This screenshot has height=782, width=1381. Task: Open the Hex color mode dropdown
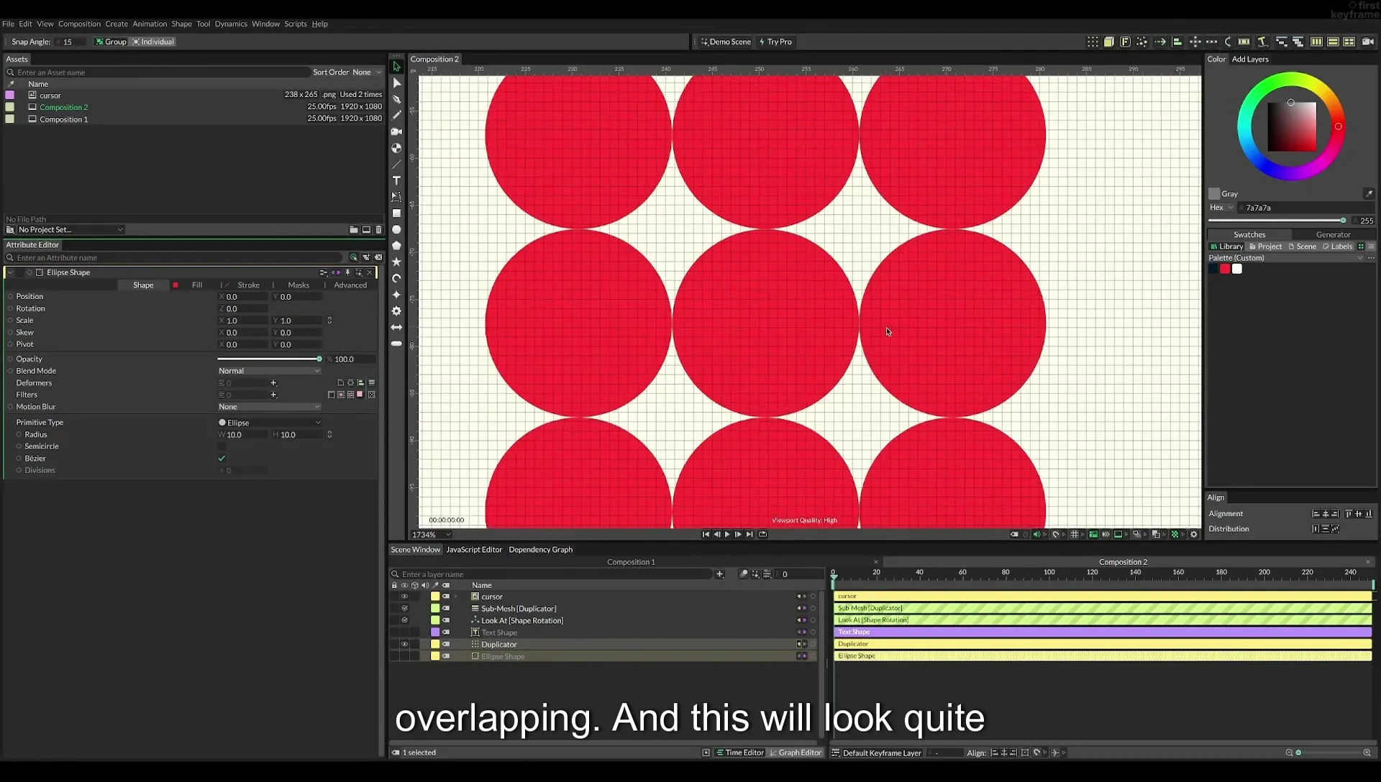[1221, 208]
